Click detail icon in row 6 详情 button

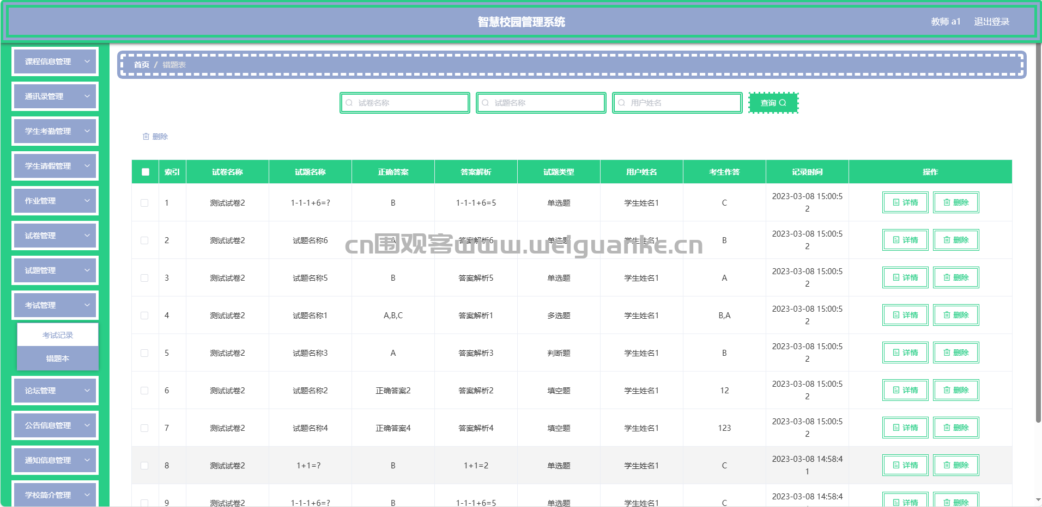896,390
